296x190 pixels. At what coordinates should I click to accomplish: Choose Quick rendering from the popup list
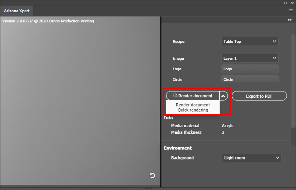coord(193,110)
